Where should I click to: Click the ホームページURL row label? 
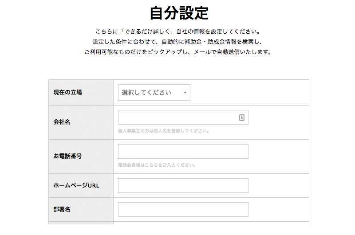click(76, 185)
